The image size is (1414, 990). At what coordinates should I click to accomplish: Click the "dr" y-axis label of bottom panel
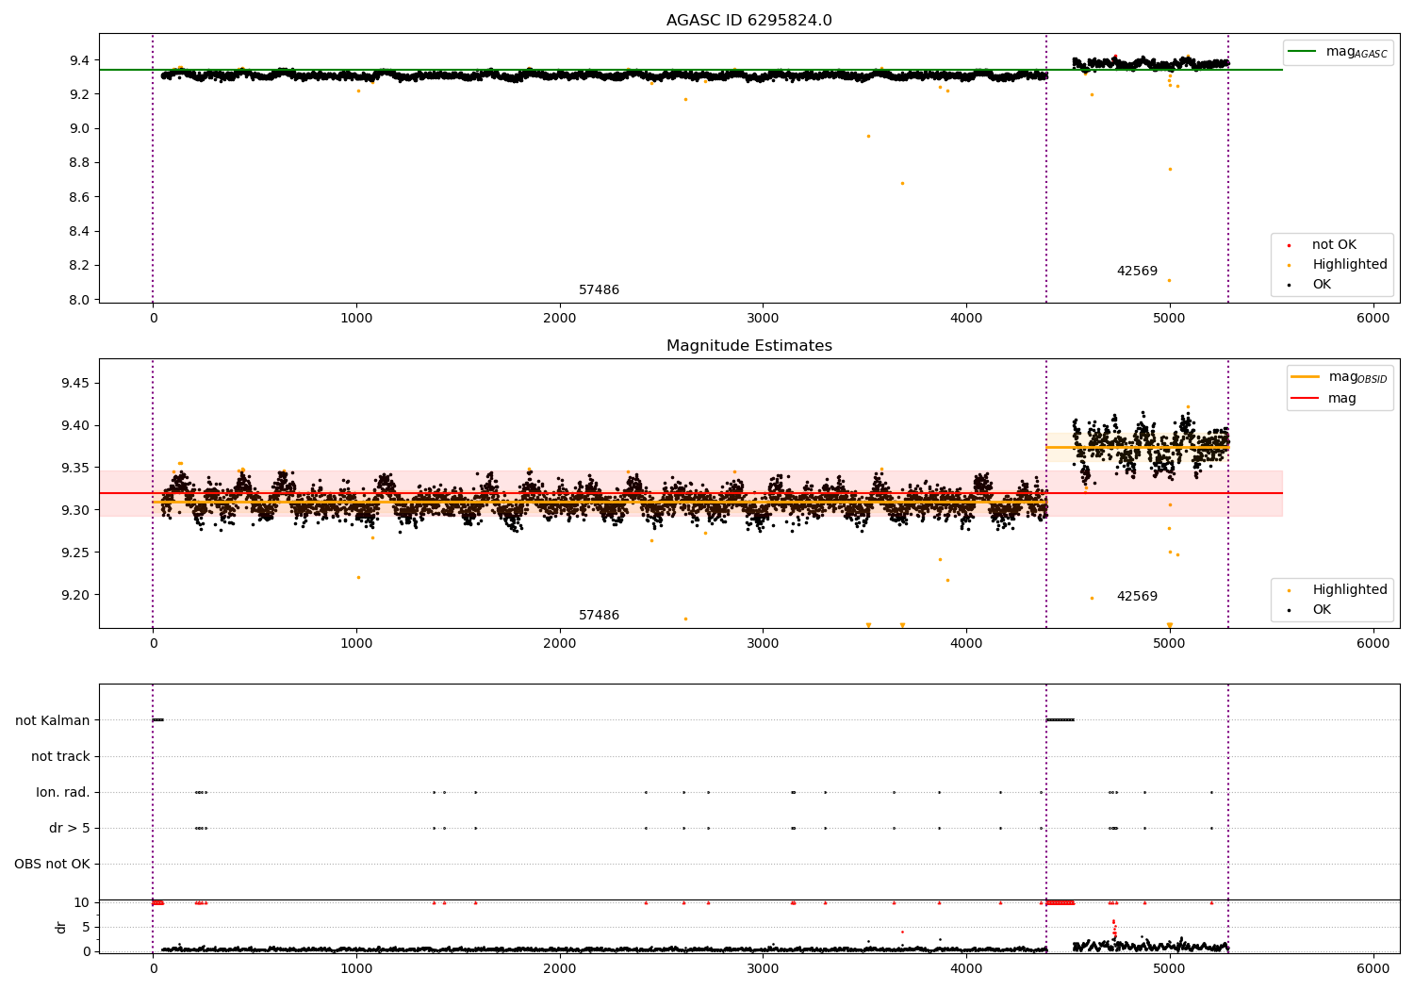click(61, 928)
